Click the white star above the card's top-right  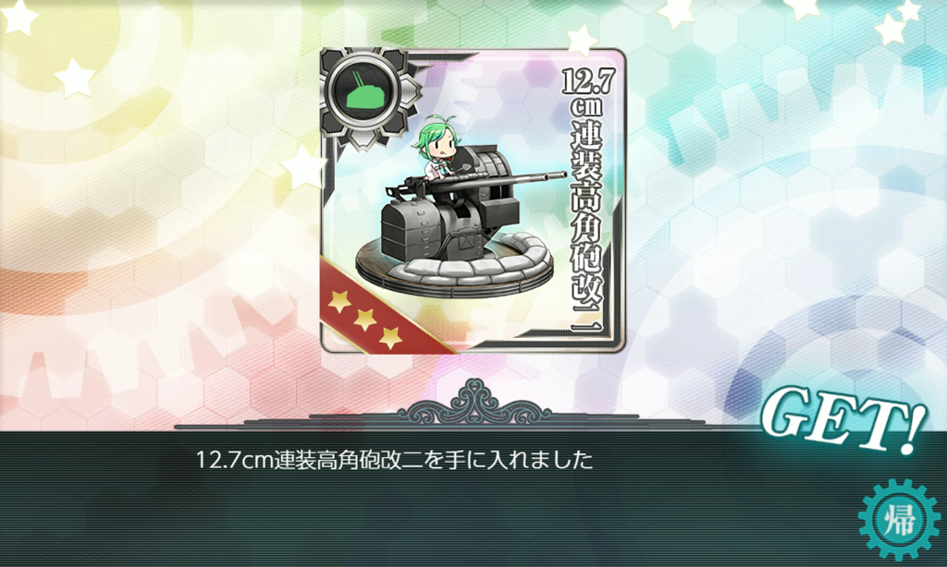(582, 41)
